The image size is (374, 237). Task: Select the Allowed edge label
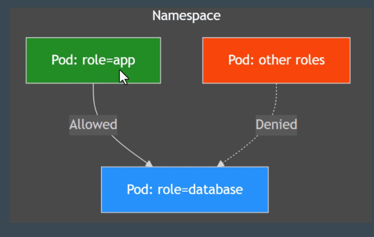coord(93,124)
